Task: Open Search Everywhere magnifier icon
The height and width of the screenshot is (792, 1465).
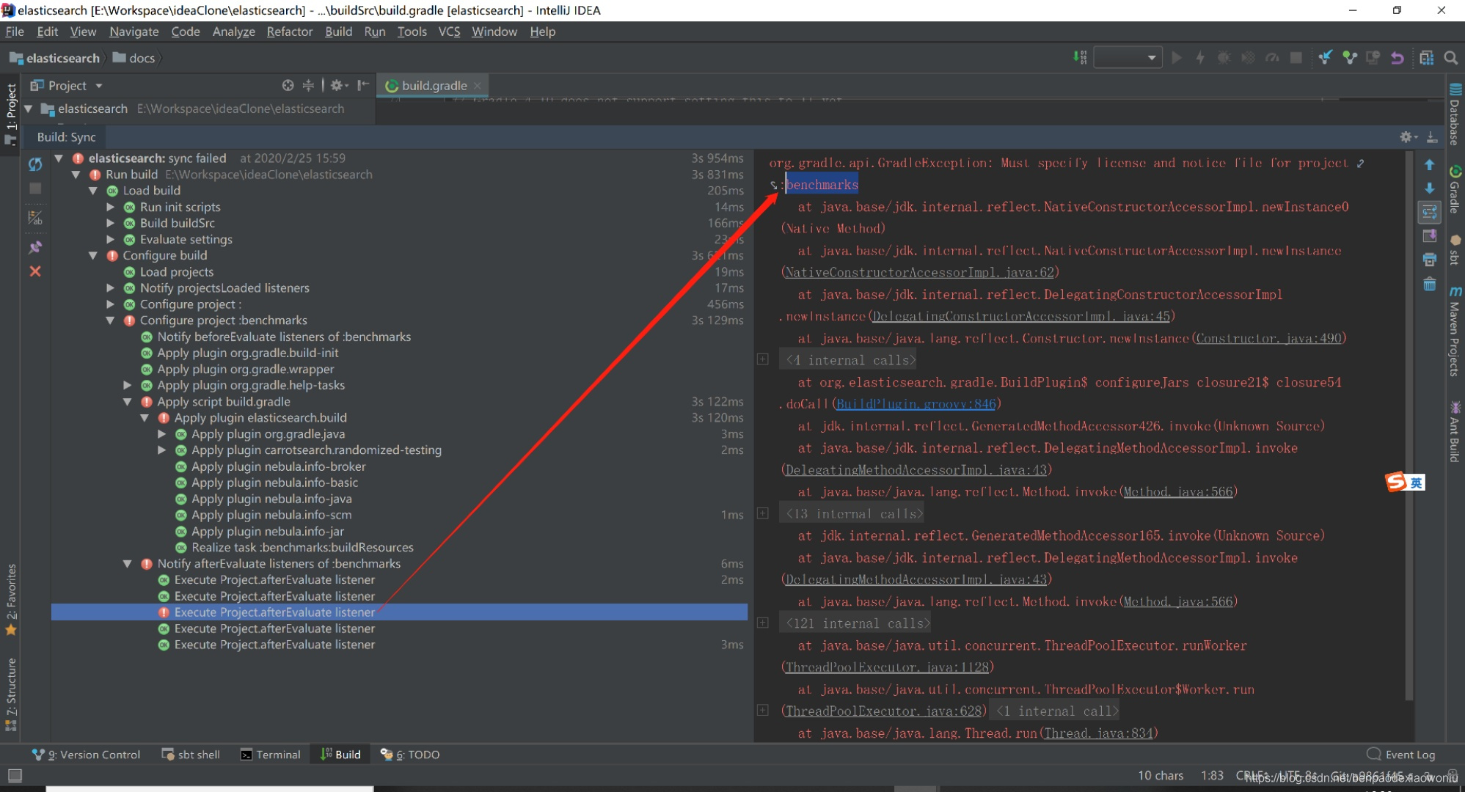Action: 1450,58
